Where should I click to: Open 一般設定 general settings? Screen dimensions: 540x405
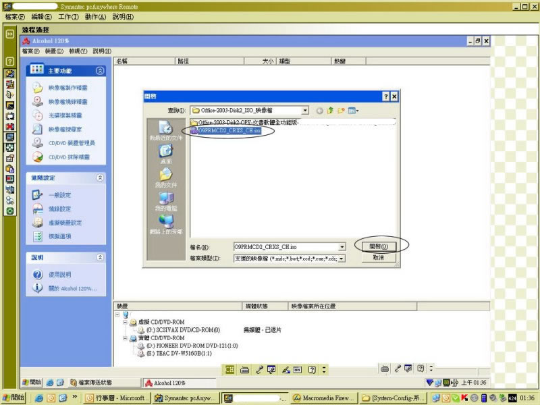pos(59,195)
